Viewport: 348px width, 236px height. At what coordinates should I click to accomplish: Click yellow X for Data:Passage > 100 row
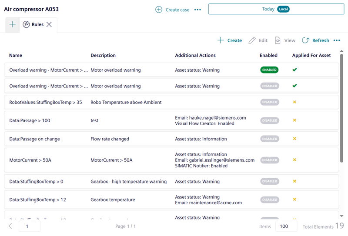tap(294, 120)
